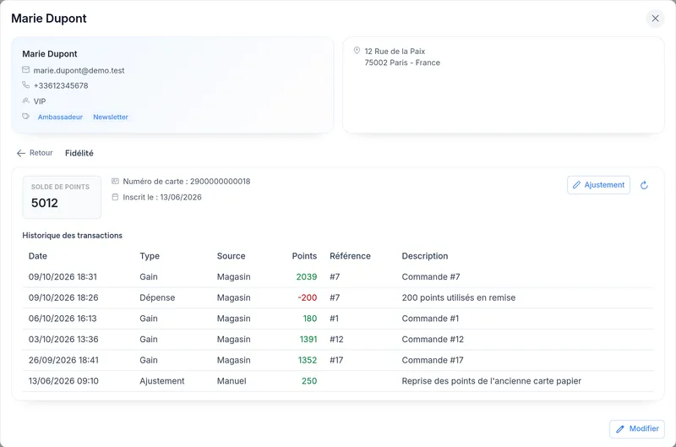Click the back arrow icon

tap(20, 153)
